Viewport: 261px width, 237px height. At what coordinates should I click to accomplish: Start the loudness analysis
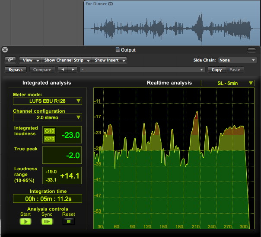pyautogui.click(x=25, y=221)
